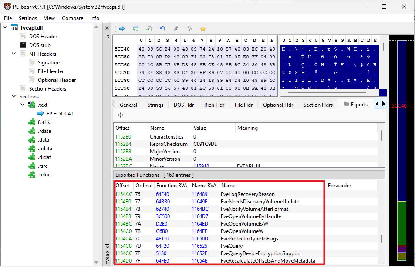415x267 pixels.
Task: Open the Settings menu
Action: (x=28, y=18)
